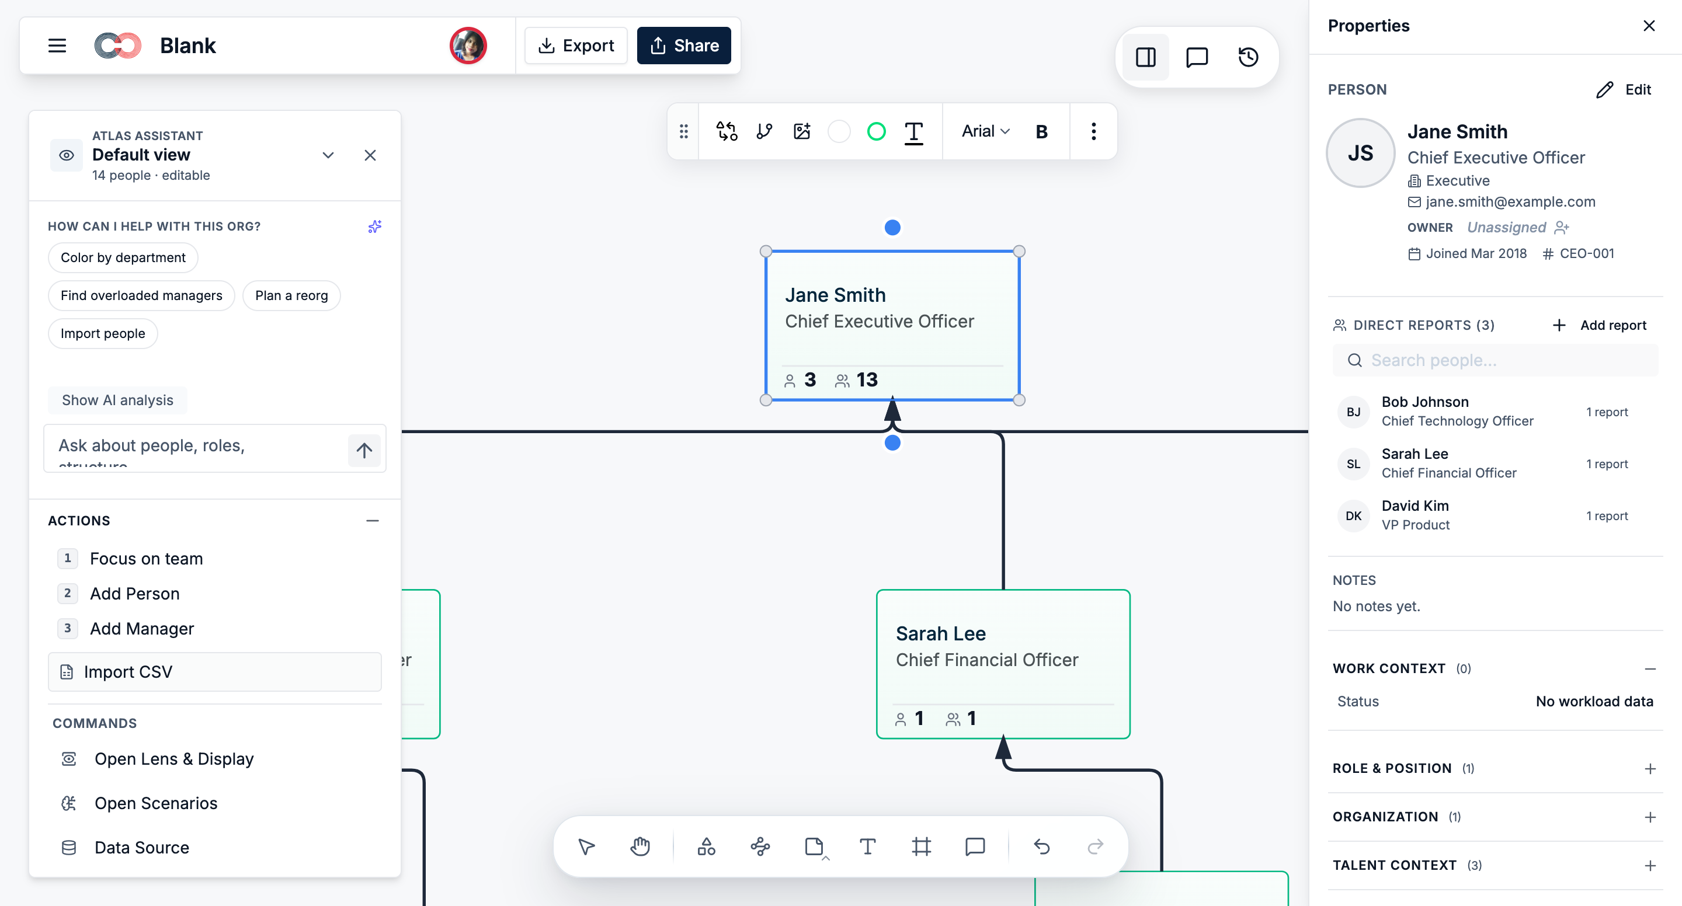This screenshot has width=1682, height=906.
Task: Select the comment tool in bottom toolbar
Action: 975,847
